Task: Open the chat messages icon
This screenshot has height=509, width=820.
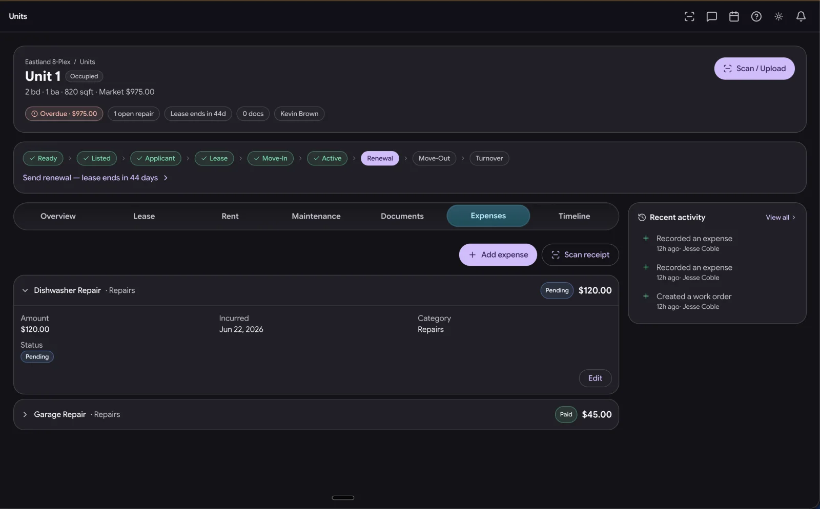Action: pyautogui.click(x=711, y=16)
